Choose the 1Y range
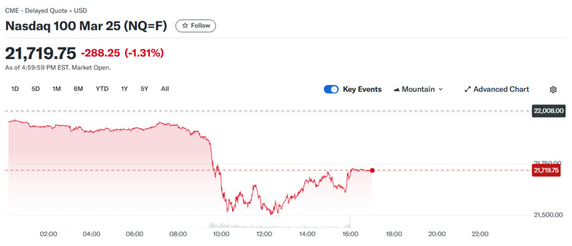The height and width of the screenshot is (246, 572). (x=125, y=89)
